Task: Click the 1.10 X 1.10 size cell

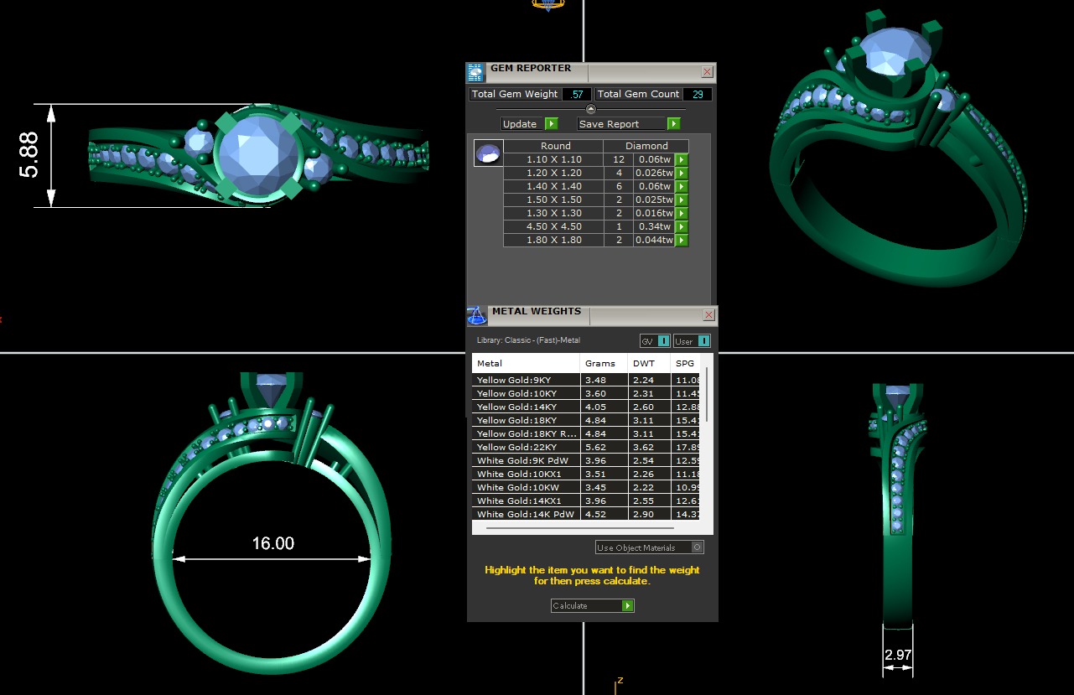Action: click(553, 159)
